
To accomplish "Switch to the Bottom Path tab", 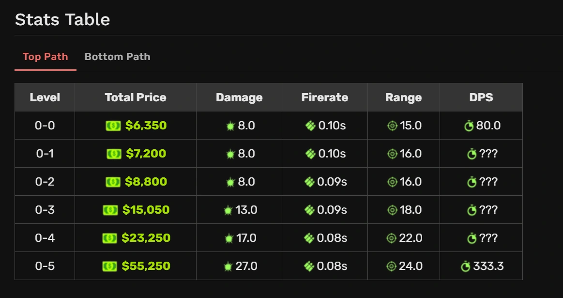I will pos(117,57).
